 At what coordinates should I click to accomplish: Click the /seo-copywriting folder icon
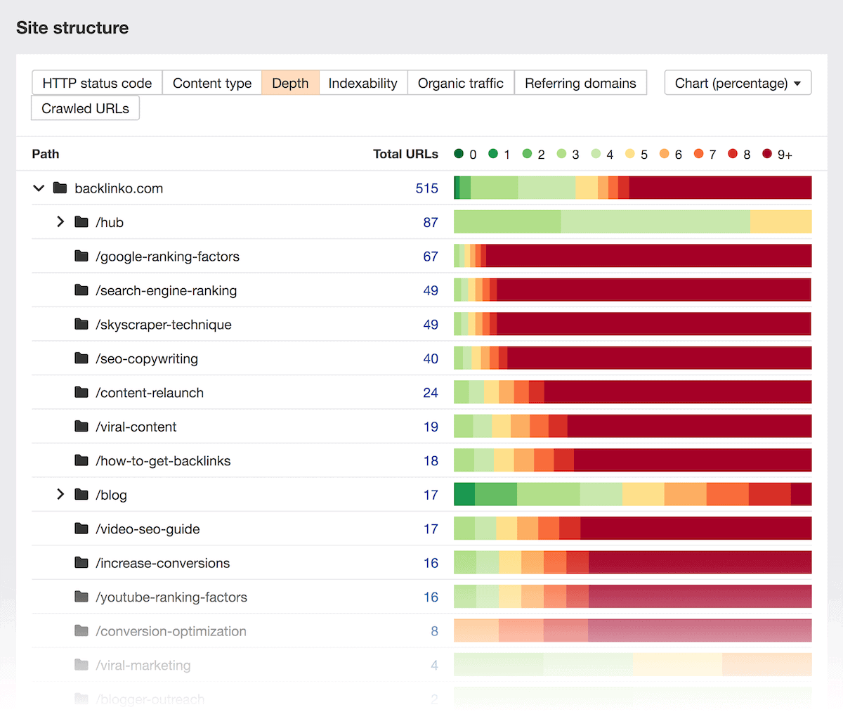coord(81,358)
